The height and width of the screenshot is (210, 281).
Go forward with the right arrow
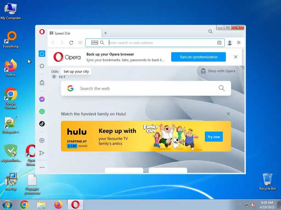(62, 43)
